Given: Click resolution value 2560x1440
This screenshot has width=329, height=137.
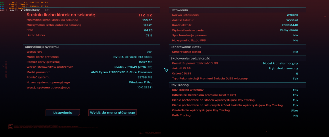Looking at the screenshot, I should (x=290, y=25).
